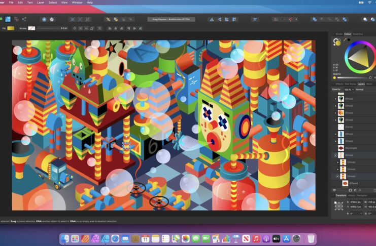This screenshot has width=376, height=246.
Task: Flip the selection vertically
Action: tap(219, 19)
